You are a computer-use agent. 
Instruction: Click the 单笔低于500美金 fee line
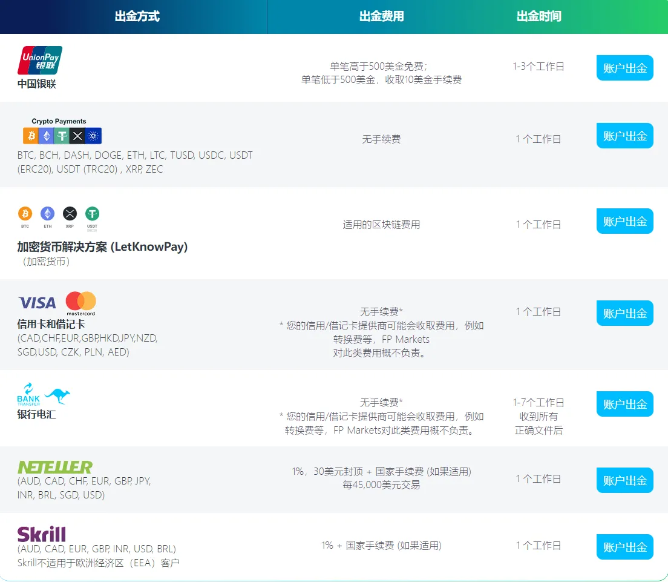pos(381,80)
